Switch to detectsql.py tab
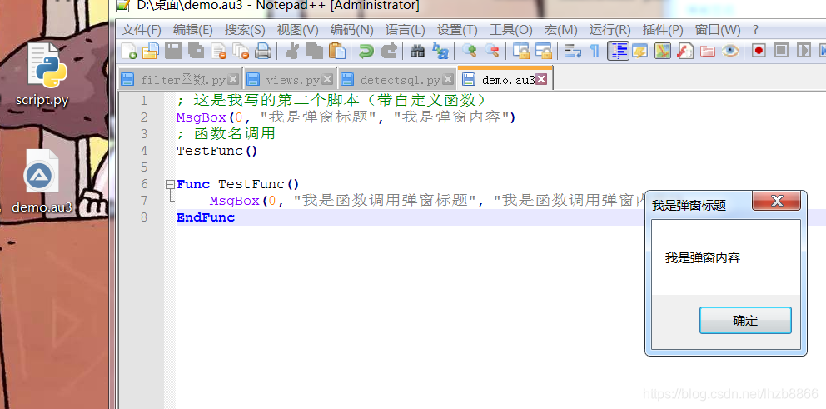The height and width of the screenshot is (409, 826). 396,80
